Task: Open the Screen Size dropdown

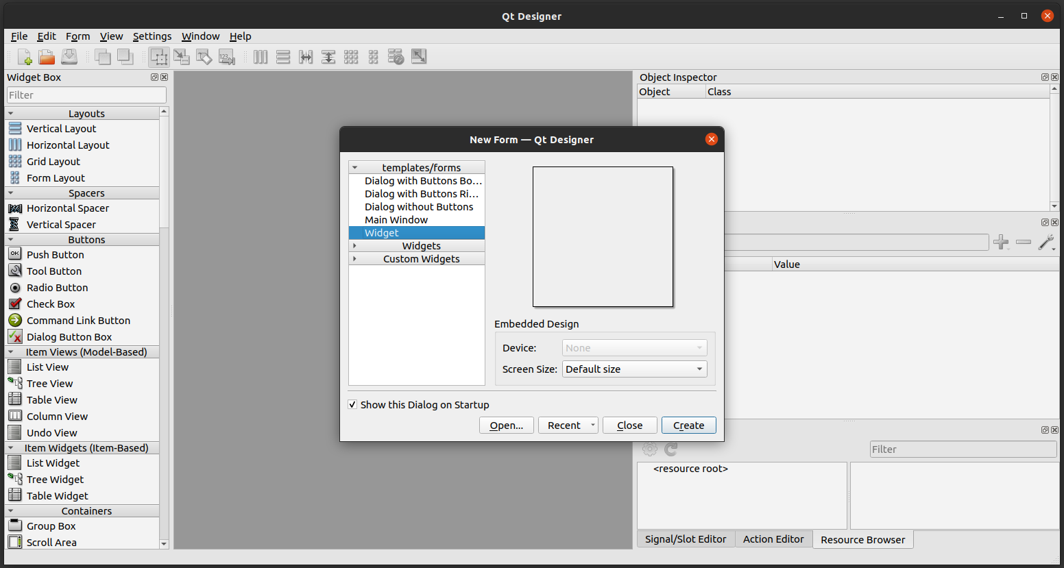Action: point(635,369)
